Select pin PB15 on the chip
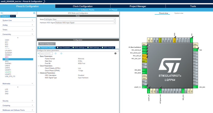 pos(195,78)
